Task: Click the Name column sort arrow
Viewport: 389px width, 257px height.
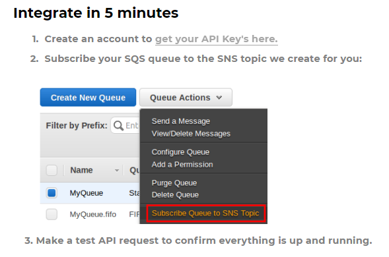Action: (117, 170)
